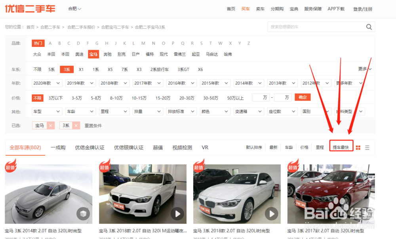Open 分期购 in top navigation
This screenshot has height=239, width=396.
[x=277, y=9]
